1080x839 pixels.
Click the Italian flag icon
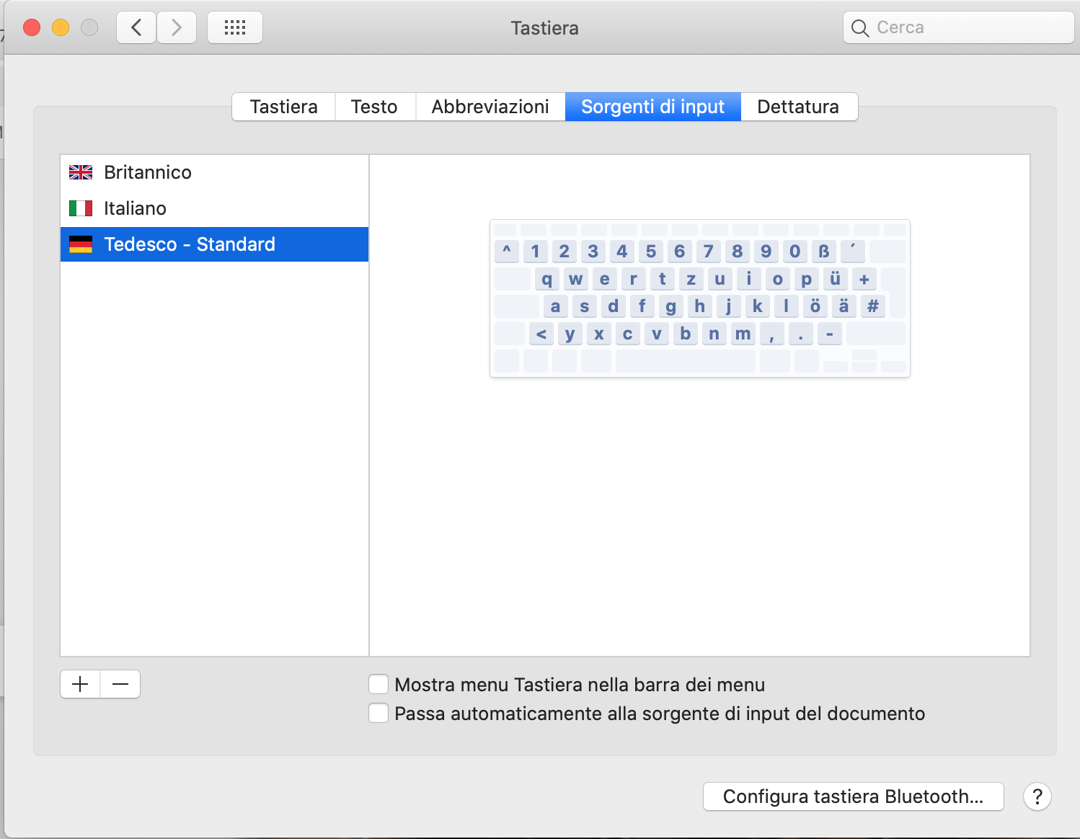[x=81, y=208]
